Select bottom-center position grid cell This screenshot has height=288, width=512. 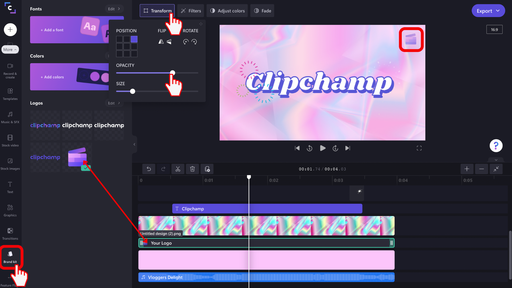(127, 54)
